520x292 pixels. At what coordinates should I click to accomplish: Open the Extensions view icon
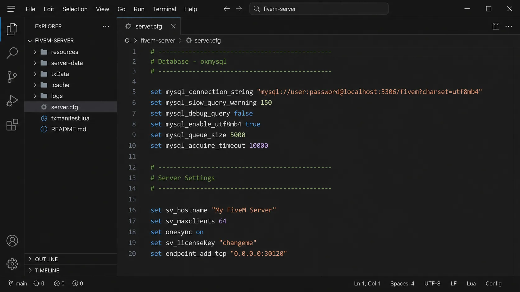point(12,125)
